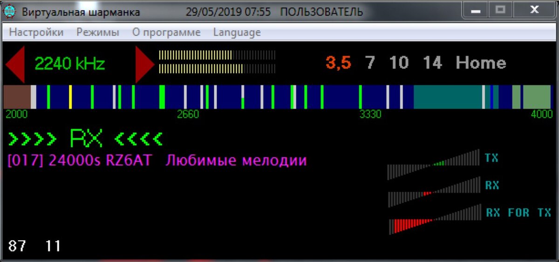This screenshot has height=262, width=559.
Task: Maximize the Виртуальная шарманка window
Action: tap(500, 10)
